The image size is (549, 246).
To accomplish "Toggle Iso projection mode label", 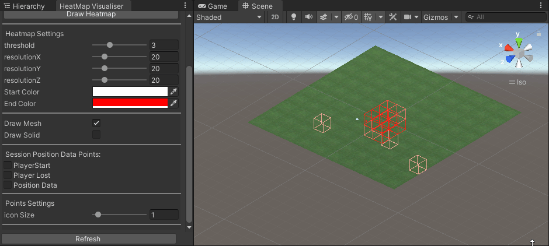I will tap(517, 82).
